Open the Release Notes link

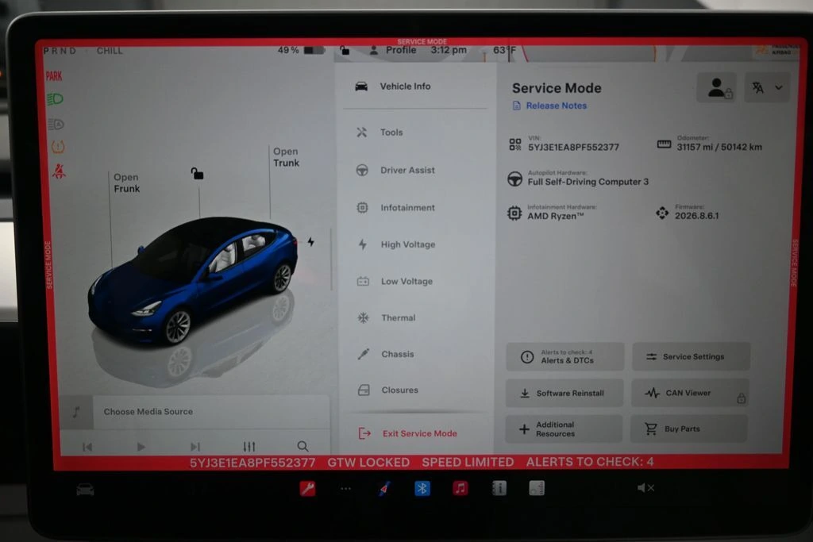pos(549,106)
